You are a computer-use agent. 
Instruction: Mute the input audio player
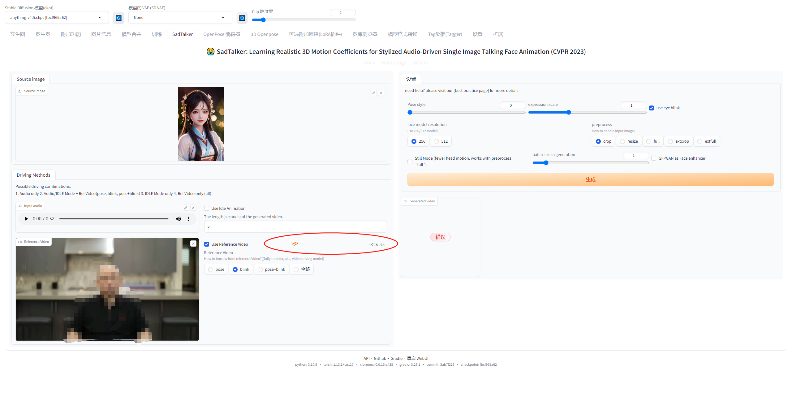click(179, 218)
